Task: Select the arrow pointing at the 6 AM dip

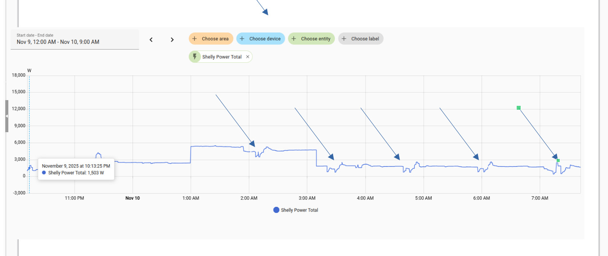Action: tap(459, 133)
